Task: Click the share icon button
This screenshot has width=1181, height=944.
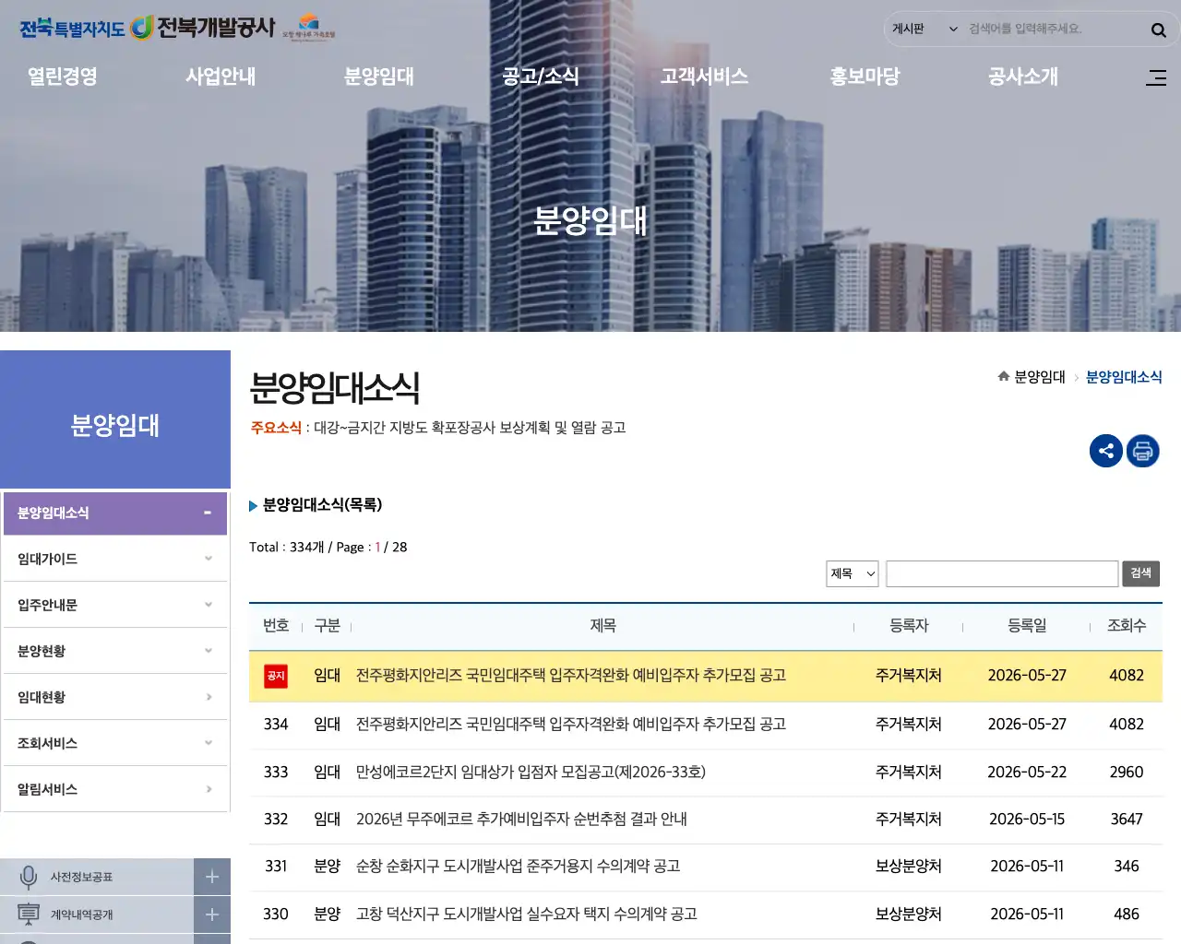Action: (x=1106, y=451)
